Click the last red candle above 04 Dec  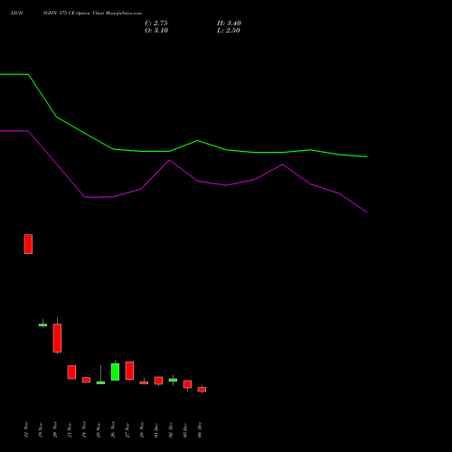pos(202,390)
